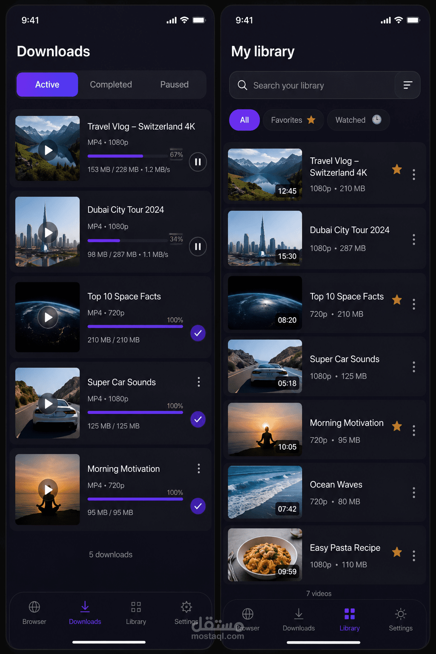Filter the library by Watched
Screen dimensions: 436x654
[x=358, y=120]
